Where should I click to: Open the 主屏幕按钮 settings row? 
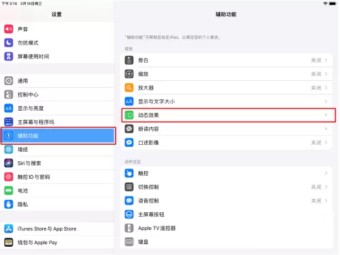(x=226, y=214)
